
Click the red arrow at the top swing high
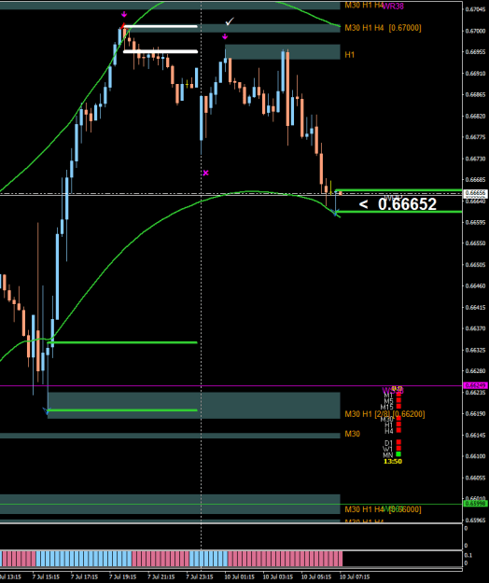point(122,26)
